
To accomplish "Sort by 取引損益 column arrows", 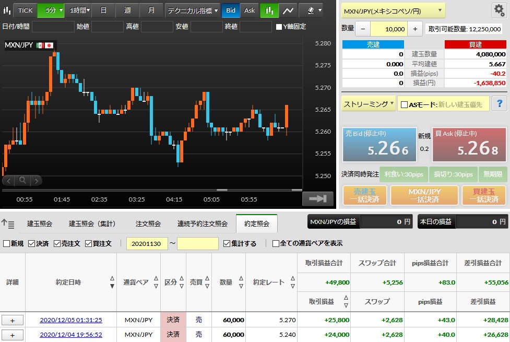I will (x=346, y=301).
